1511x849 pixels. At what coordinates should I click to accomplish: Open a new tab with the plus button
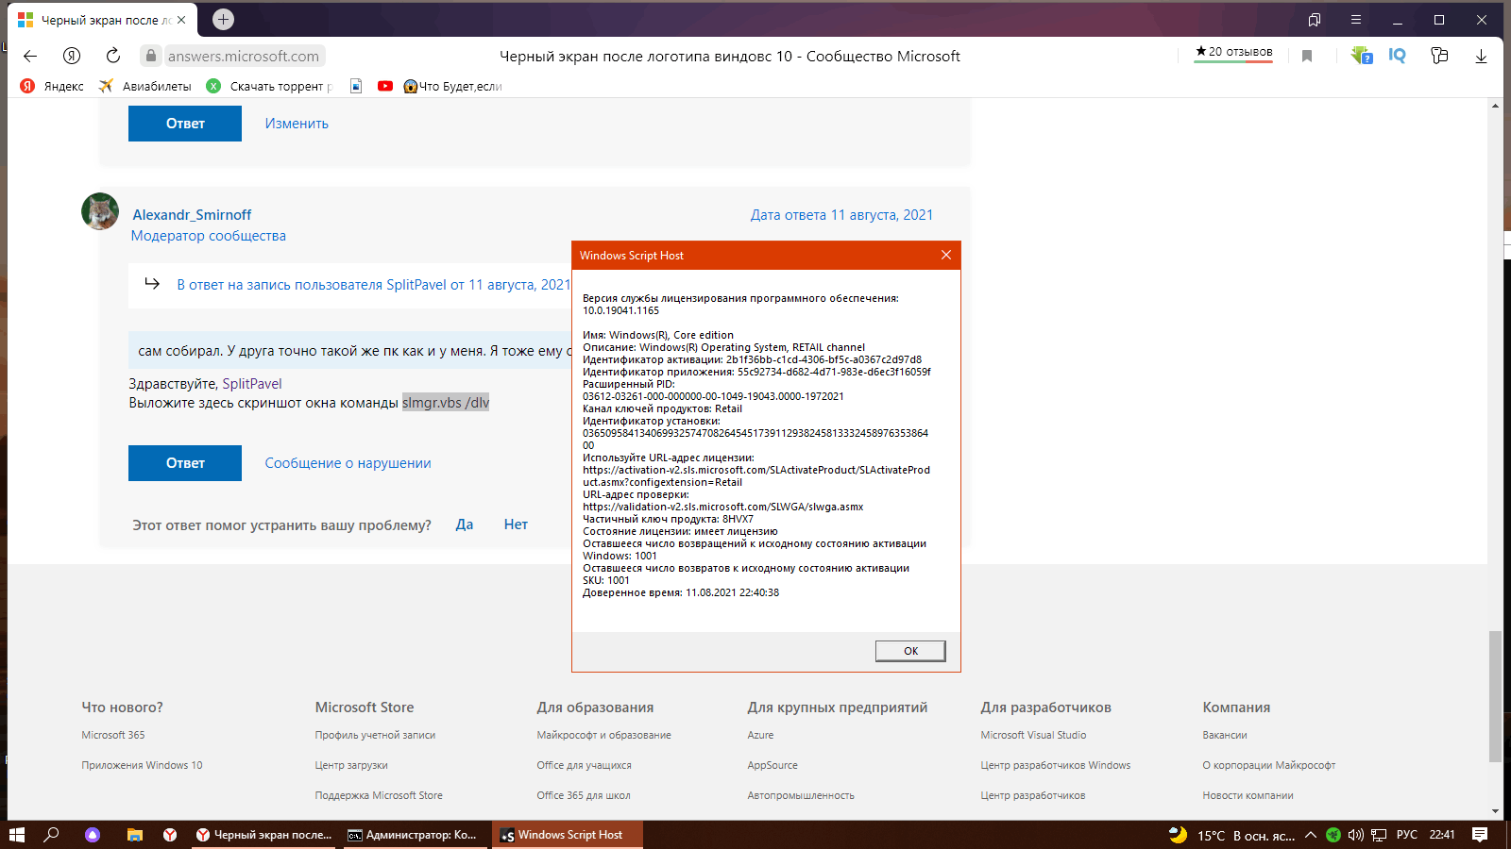[223, 19]
